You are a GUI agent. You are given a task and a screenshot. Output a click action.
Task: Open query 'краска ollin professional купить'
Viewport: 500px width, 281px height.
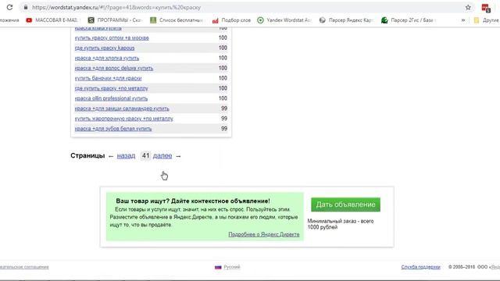(x=111, y=98)
